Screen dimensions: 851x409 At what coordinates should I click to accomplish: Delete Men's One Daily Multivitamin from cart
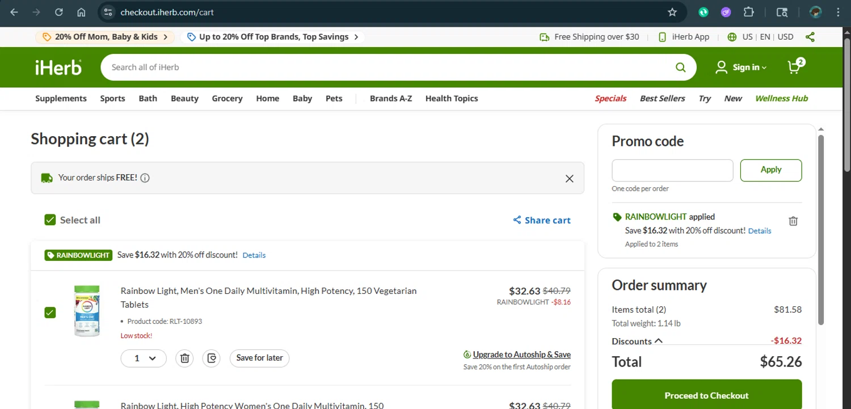[x=184, y=359]
